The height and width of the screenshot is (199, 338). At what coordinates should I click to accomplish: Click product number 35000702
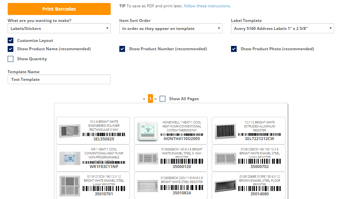coord(260,166)
